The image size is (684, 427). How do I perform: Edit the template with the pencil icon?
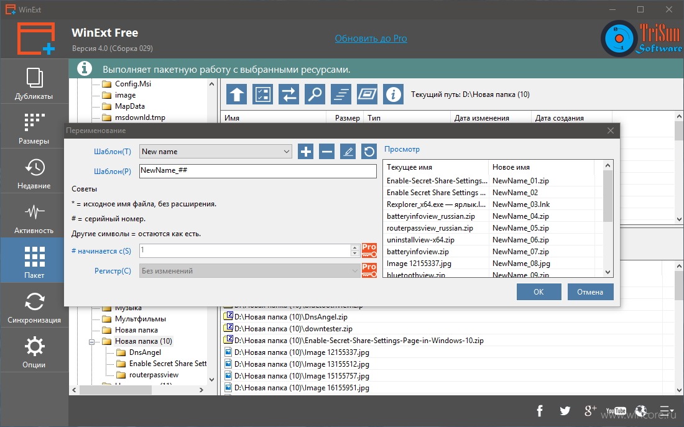[x=348, y=152]
